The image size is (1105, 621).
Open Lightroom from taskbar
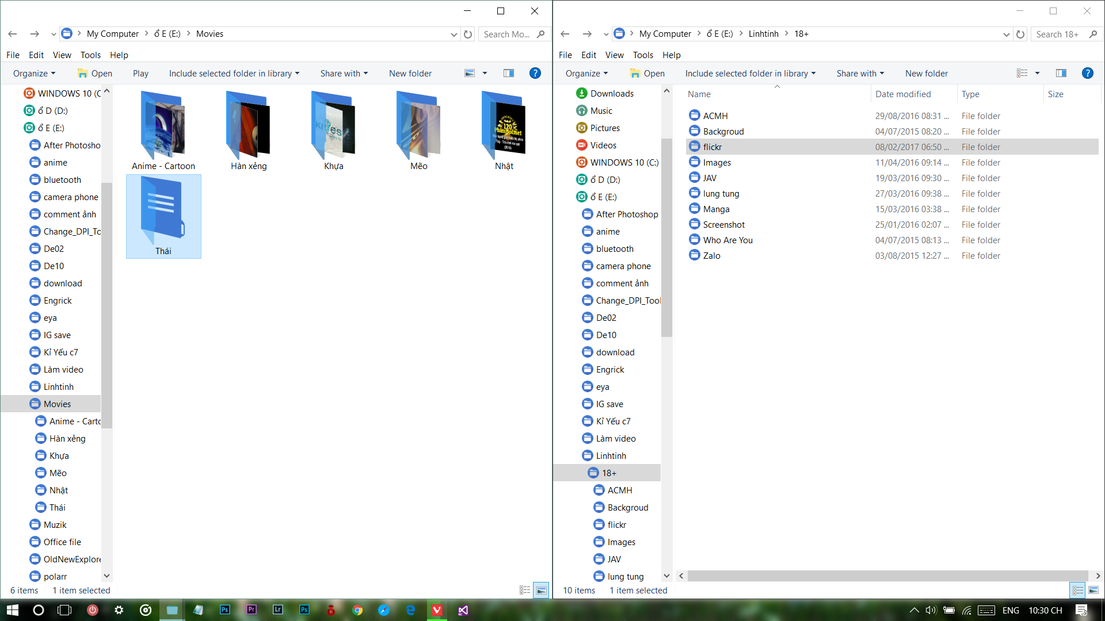click(x=278, y=610)
